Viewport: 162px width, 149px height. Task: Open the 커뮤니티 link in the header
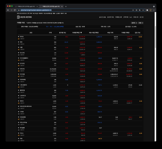tap(136, 17)
